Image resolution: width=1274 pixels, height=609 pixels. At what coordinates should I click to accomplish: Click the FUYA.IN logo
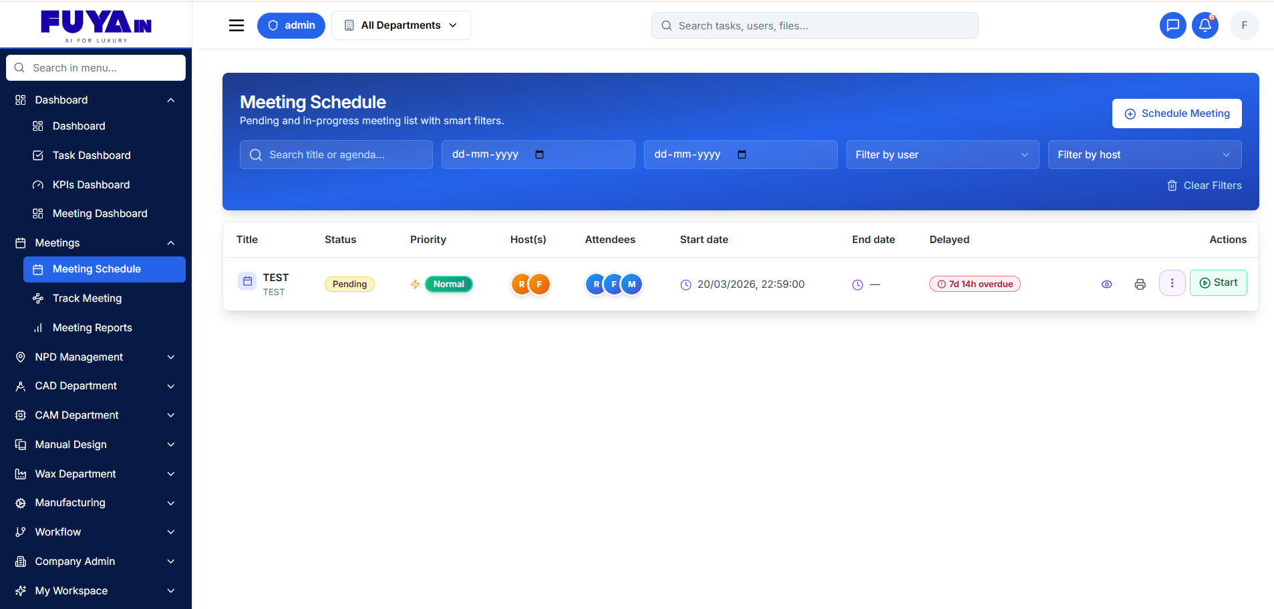pos(96,25)
